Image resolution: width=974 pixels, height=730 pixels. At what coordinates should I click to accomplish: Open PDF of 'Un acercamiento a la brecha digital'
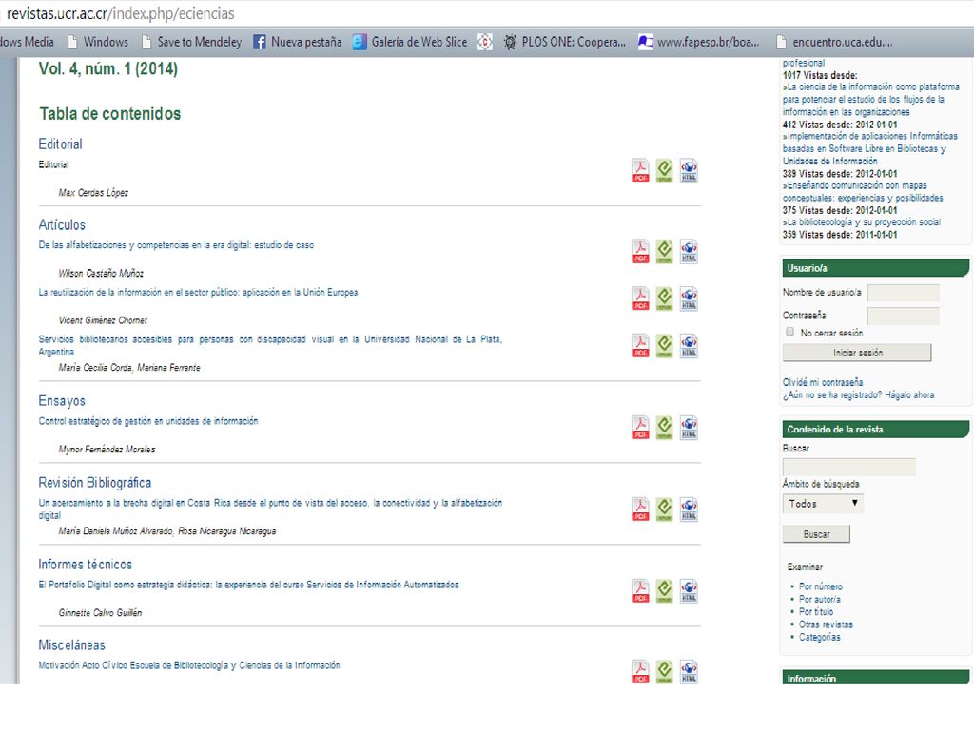(640, 509)
